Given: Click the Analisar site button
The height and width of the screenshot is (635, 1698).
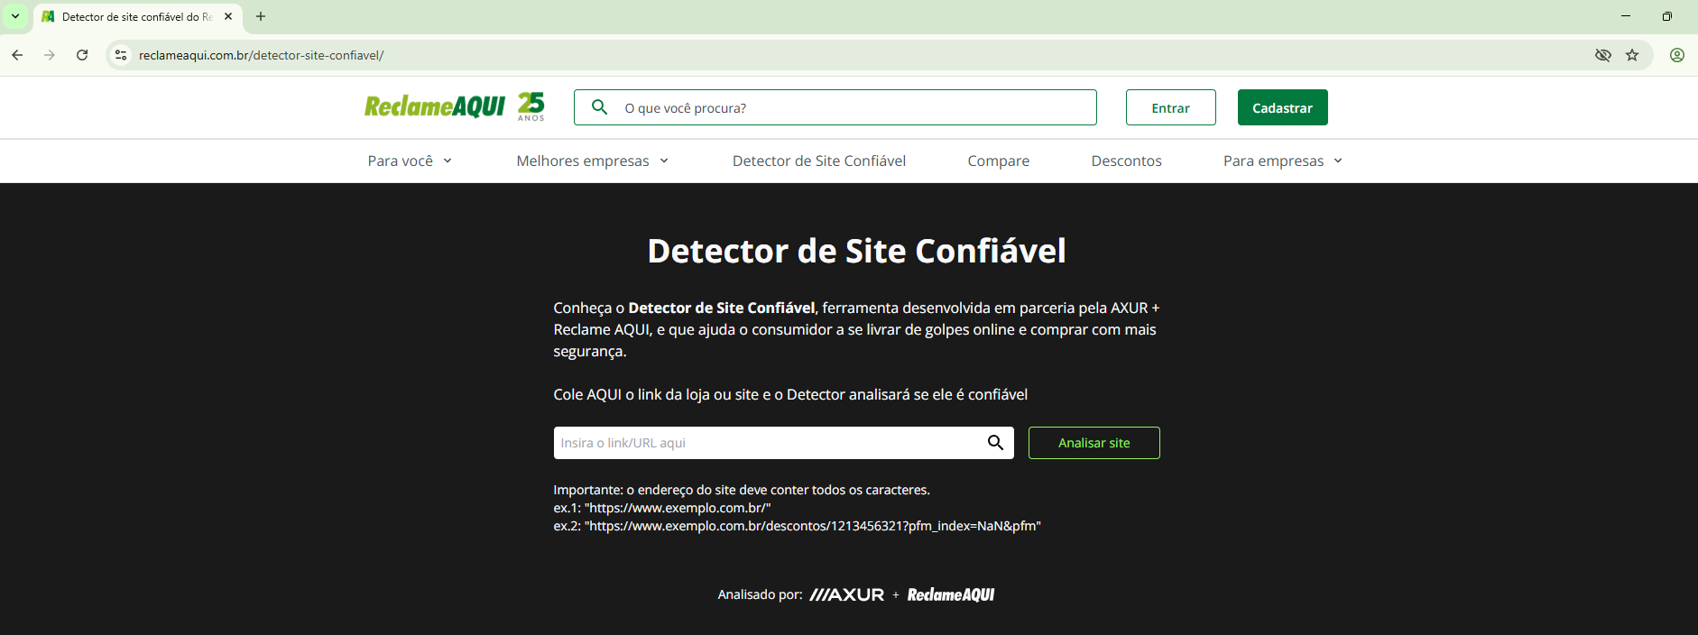Looking at the screenshot, I should [x=1094, y=443].
